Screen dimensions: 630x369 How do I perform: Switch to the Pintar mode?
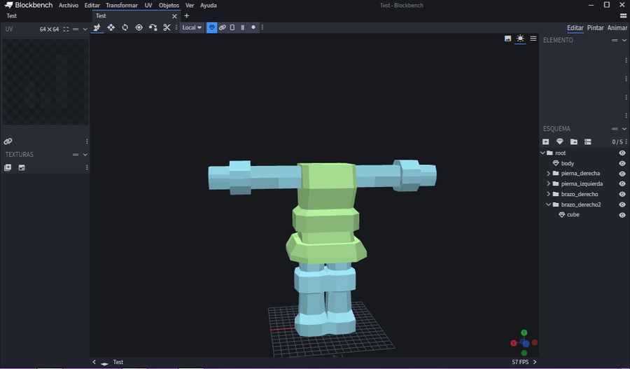coord(596,28)
